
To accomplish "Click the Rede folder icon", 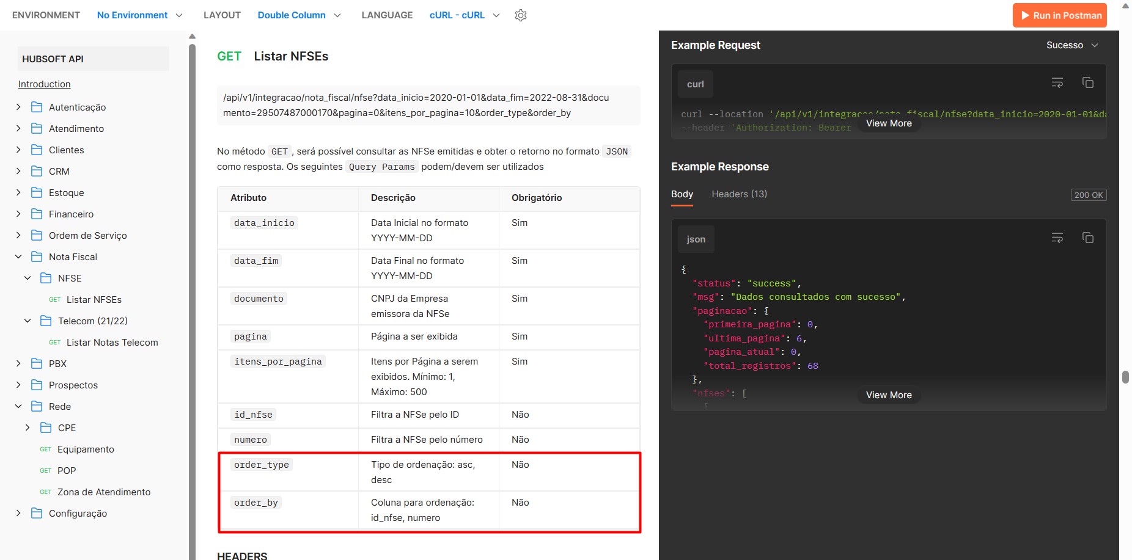I will [37, 406].
